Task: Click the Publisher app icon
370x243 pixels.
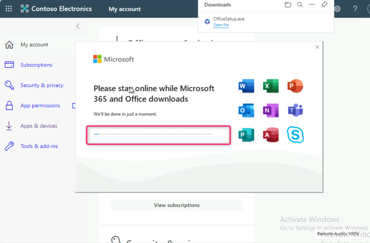Action: 246,135
